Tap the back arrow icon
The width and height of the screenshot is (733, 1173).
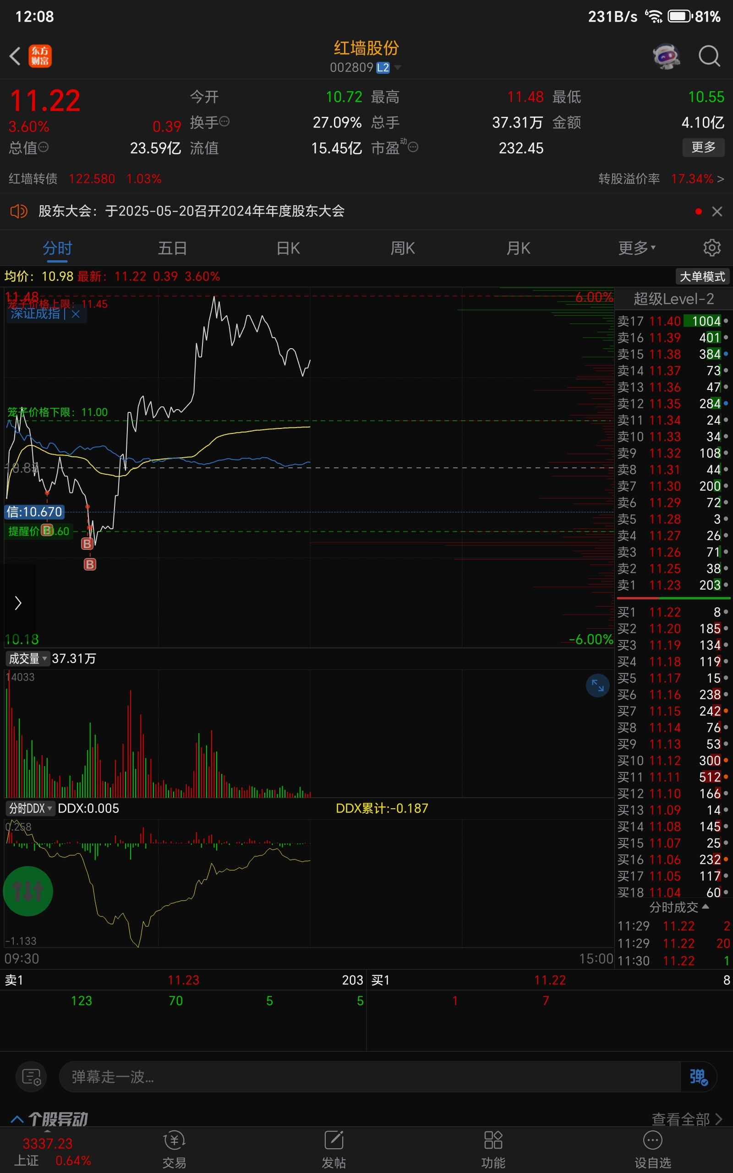coord(15,56)
